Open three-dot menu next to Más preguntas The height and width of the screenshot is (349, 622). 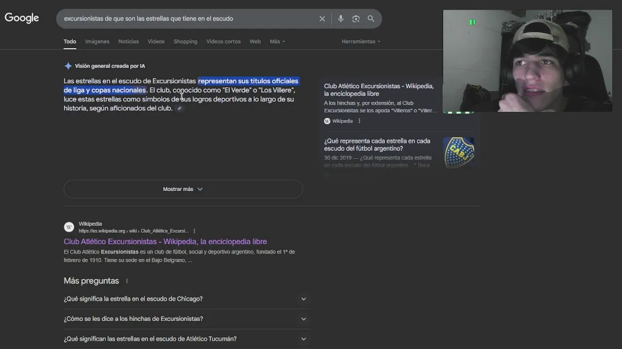(x=127, y=281)
